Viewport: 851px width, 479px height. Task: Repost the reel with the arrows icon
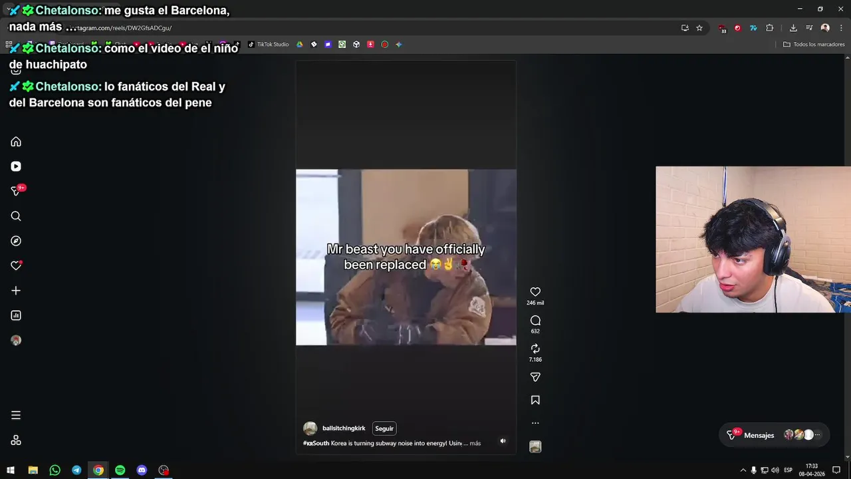[535, 349]
